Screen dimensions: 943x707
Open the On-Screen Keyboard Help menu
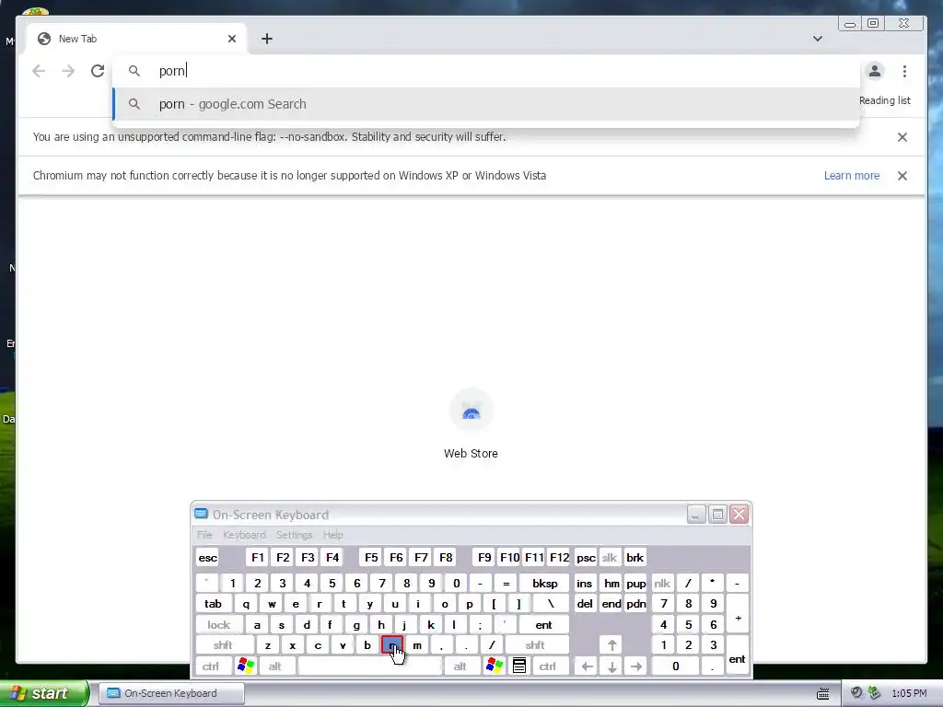(332, 535)
